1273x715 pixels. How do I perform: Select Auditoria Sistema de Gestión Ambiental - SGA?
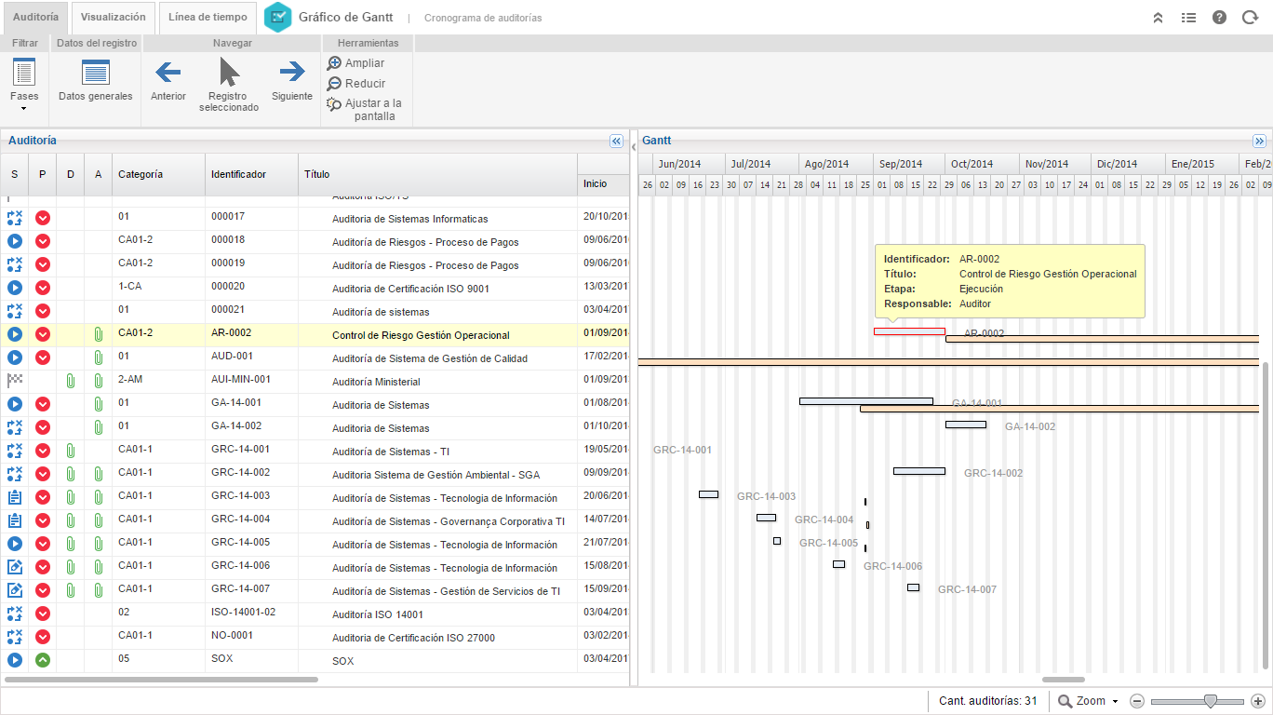pyautogui.click(x=435, y=475)
